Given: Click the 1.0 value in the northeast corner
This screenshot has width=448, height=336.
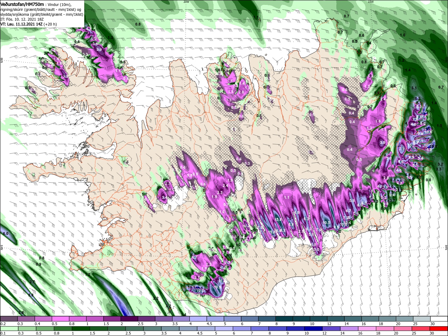Looking at the screenshot, I should 402,35.
